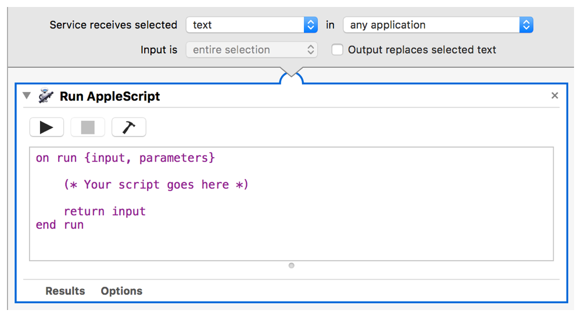The width and height of the screenshot is (581, 317).
Task: Open the 'entire selection' input dropdown
Action: click(x=252, y=49)
